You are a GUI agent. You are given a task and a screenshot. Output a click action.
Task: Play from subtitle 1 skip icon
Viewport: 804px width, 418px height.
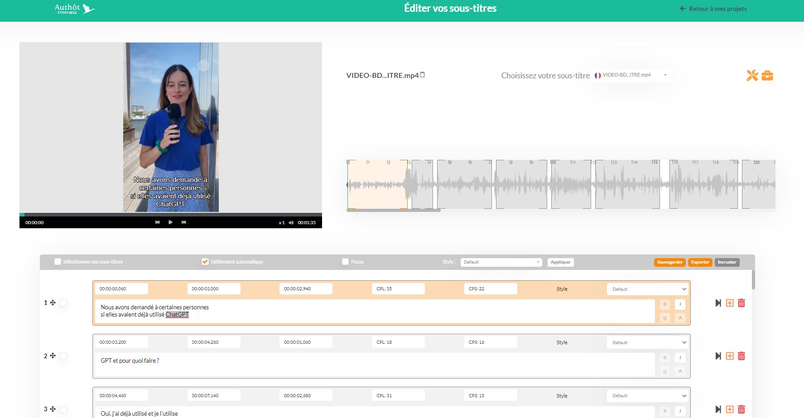(718, 303)
